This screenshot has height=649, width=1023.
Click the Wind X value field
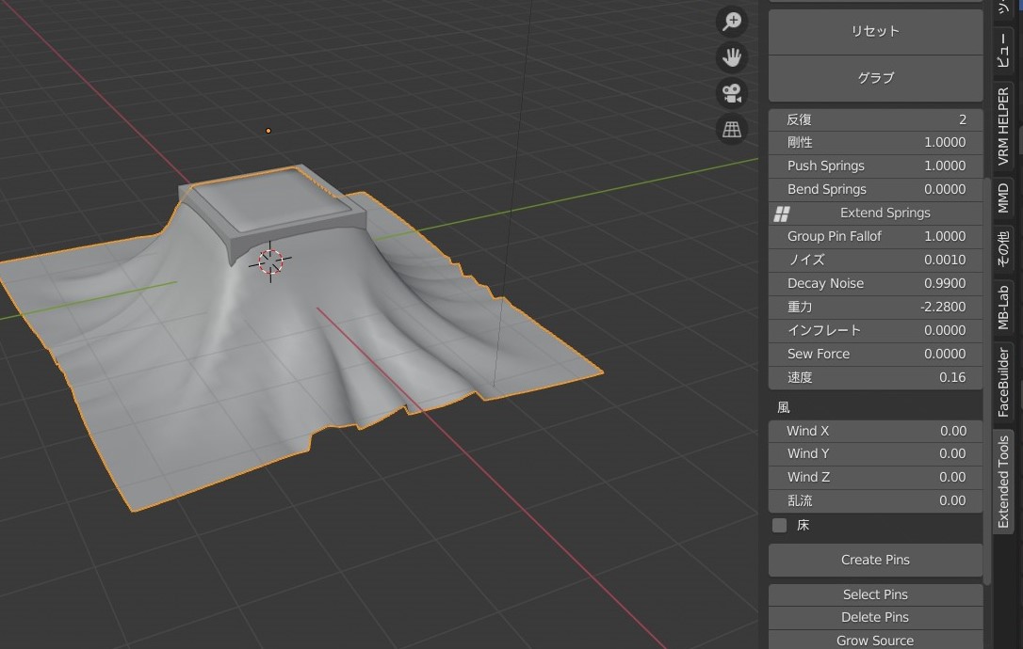[875, 432]
